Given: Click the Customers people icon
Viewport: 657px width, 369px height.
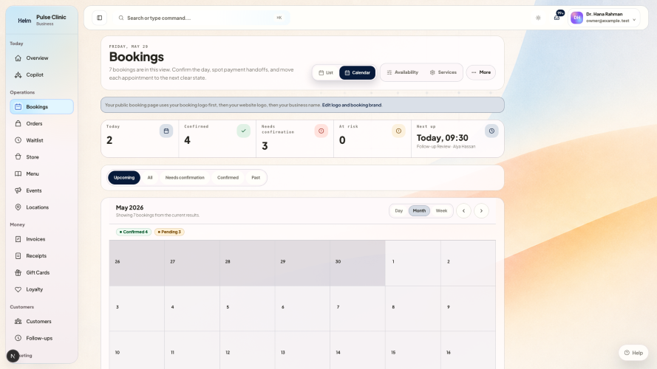Looking at the screenshot, I should (x=18, y=321).
